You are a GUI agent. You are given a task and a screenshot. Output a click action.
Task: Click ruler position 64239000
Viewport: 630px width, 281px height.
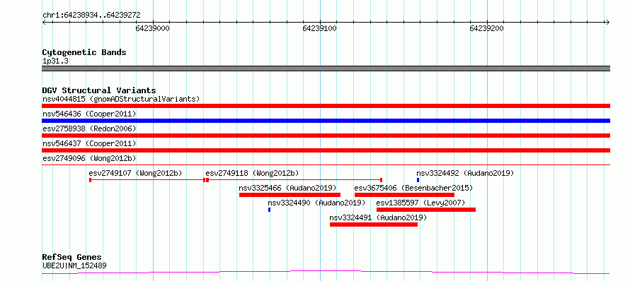tap(153, 28)
